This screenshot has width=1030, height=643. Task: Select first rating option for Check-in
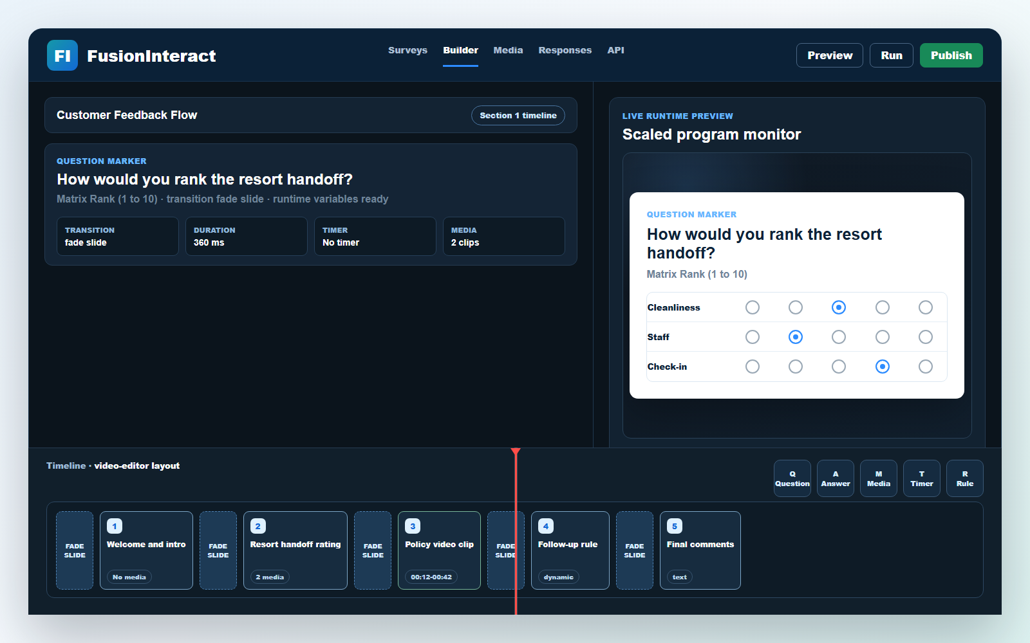pyautogui.click(x=753, y=367)
